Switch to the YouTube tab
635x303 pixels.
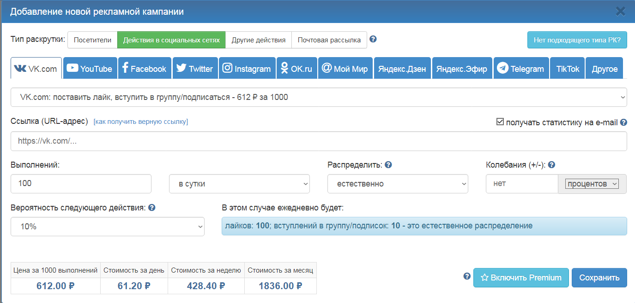90,69
